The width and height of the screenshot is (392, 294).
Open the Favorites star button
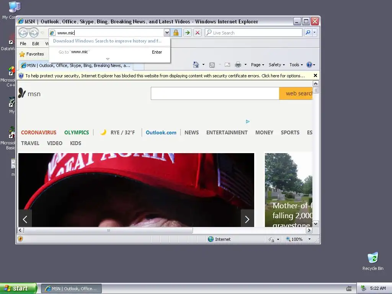[31, 54]
